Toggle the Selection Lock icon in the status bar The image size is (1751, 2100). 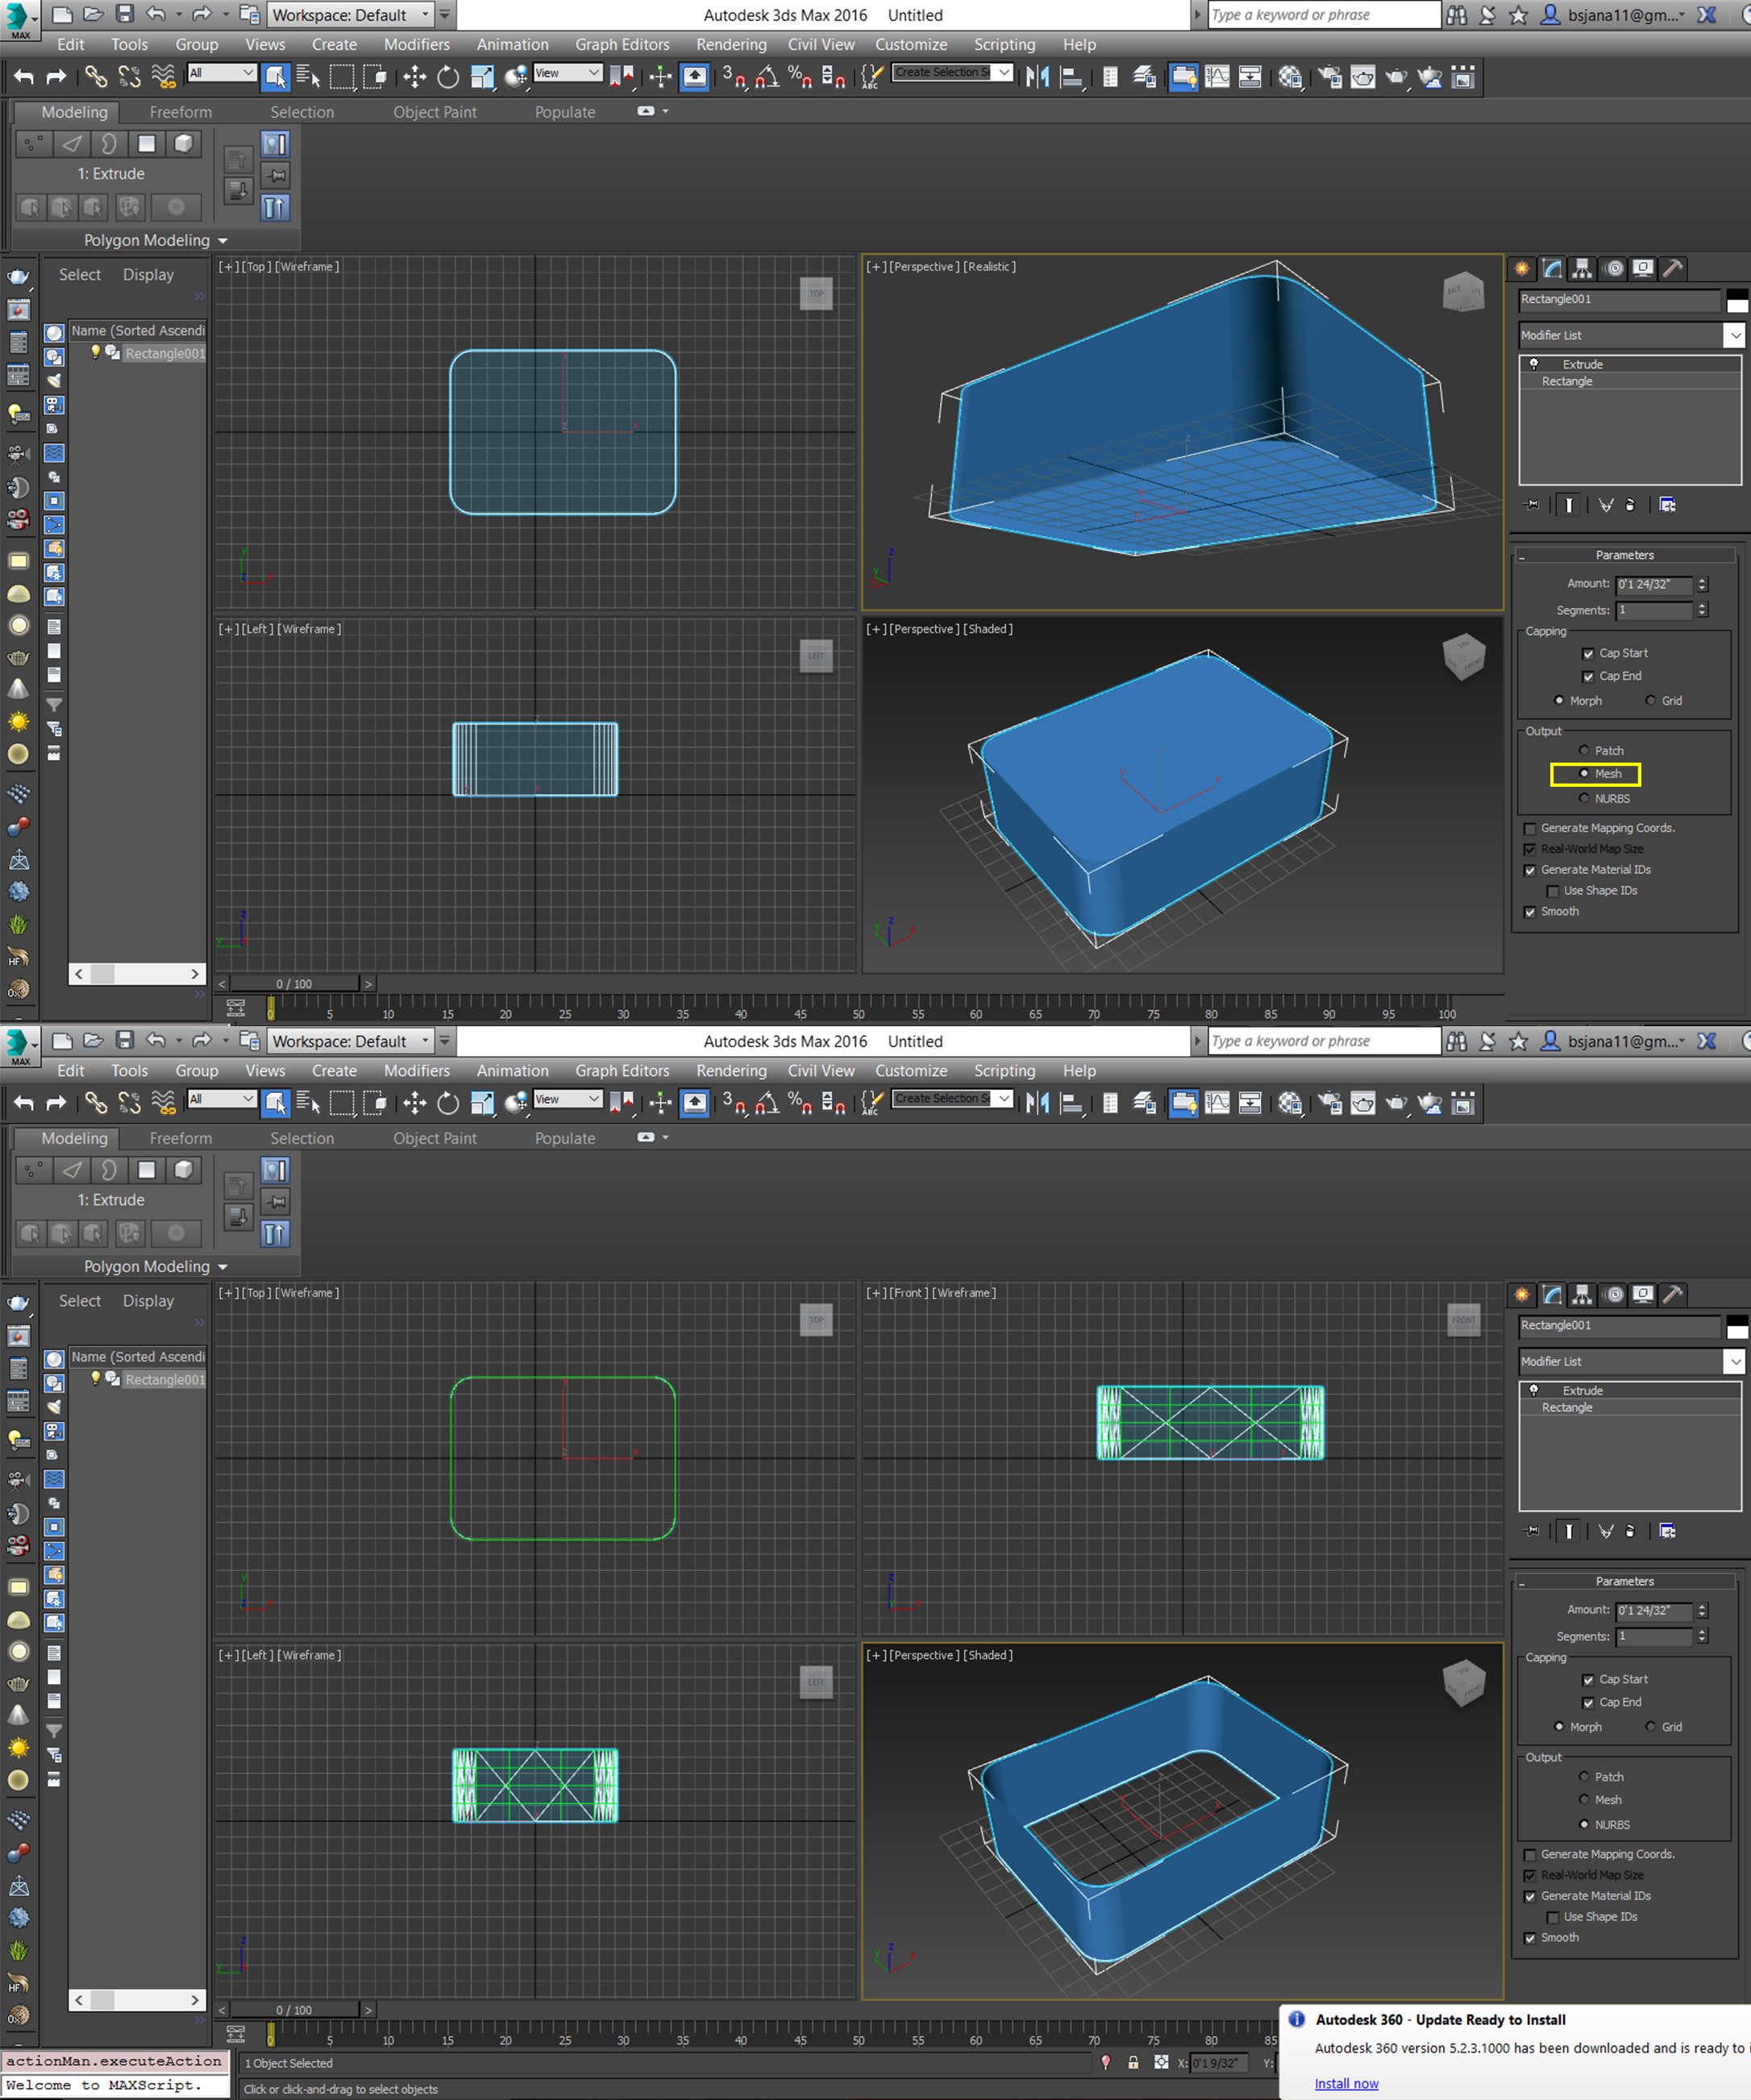pyautogui.click(x=1133, y=2062)
